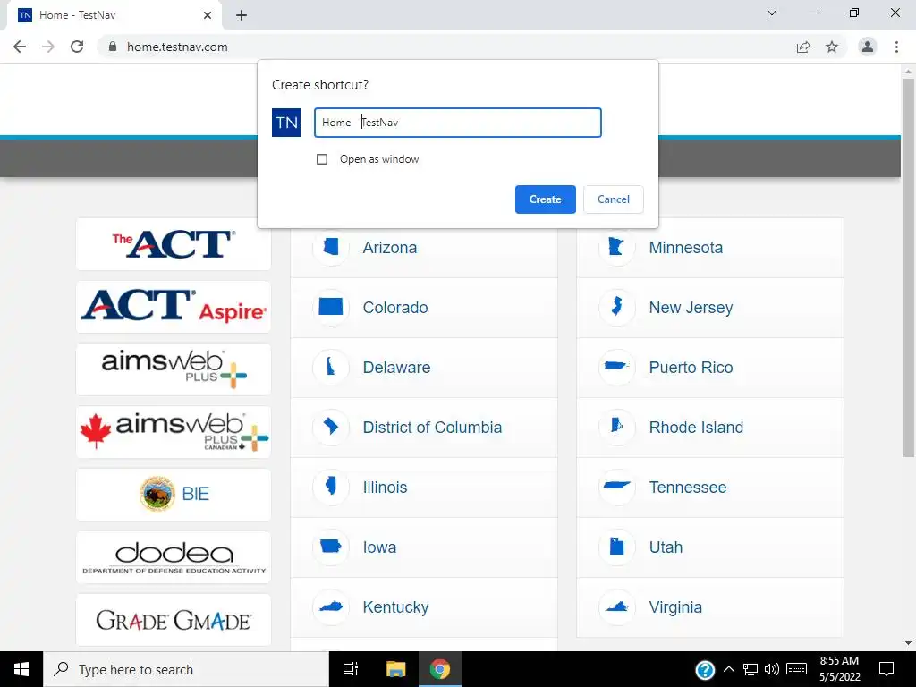This screenshot has height=687, width=916.
Task: Click the page vertical scrollbar thumb
Action: pos(908,267)
